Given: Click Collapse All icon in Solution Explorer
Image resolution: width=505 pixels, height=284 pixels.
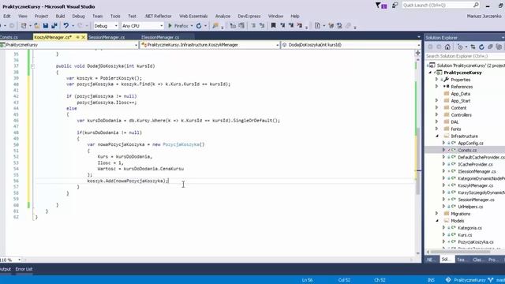Looking at the screenshot, I should click(x=490, y=47).
